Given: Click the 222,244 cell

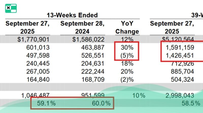Looking at the screenshot, I should 92,71.
